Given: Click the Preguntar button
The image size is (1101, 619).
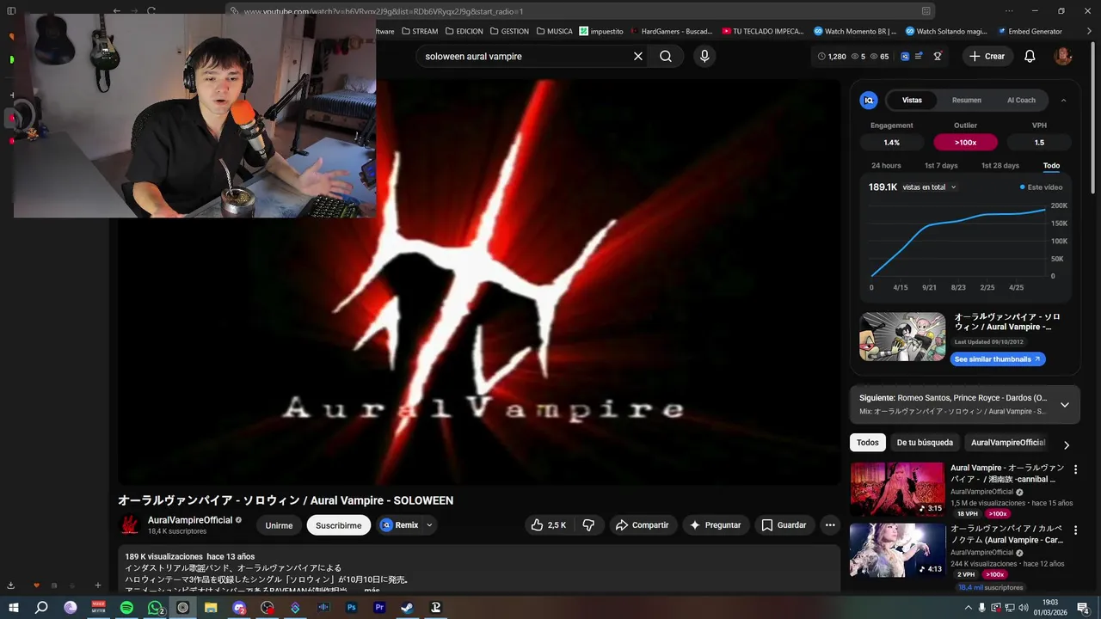Looking at the screenshot, I should [716, 525].
